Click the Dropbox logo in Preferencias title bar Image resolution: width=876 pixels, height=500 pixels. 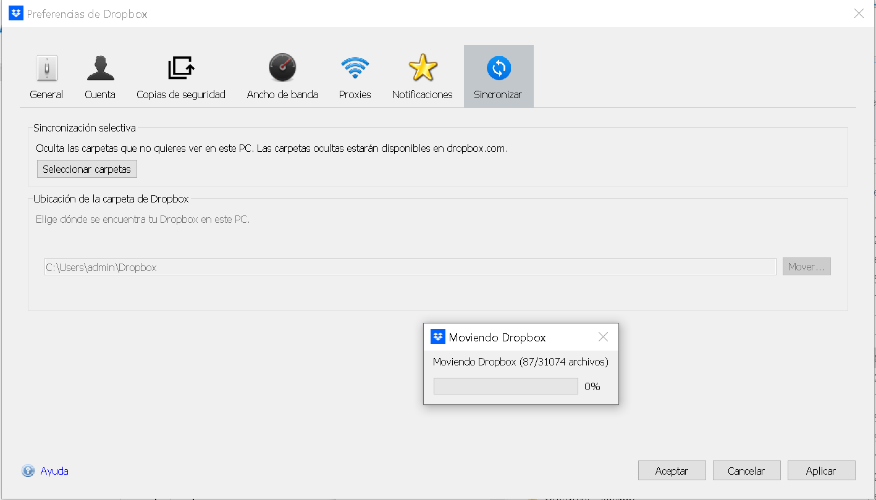point(15,14)
